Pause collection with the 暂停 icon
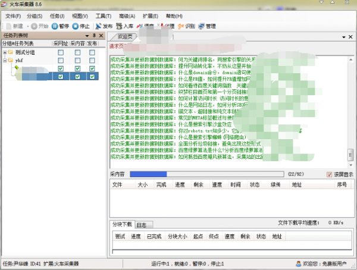This screenshot has height=270, width=357. (55, 26)
